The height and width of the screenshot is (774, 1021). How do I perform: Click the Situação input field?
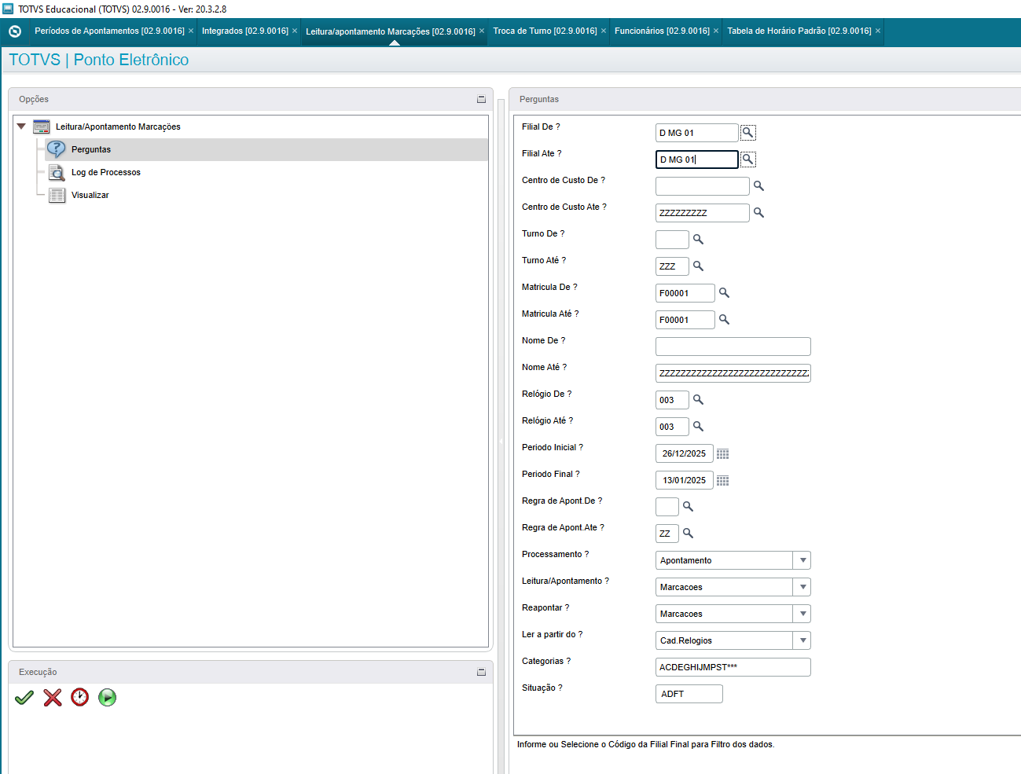click(689, 694)
